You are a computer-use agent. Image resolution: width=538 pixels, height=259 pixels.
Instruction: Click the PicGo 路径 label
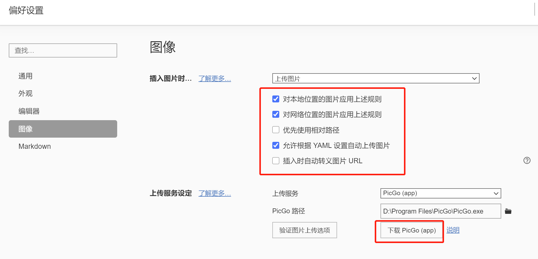[x=289, y=211]
